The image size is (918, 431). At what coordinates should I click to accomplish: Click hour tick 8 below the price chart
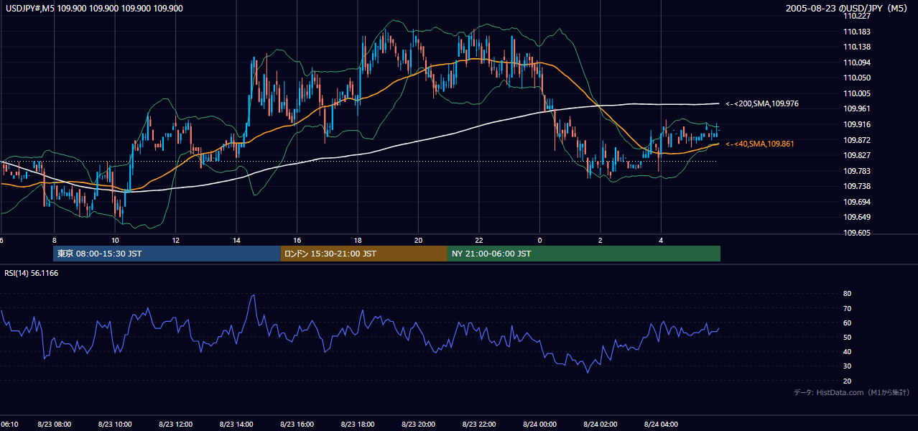[x=54, y=240]
